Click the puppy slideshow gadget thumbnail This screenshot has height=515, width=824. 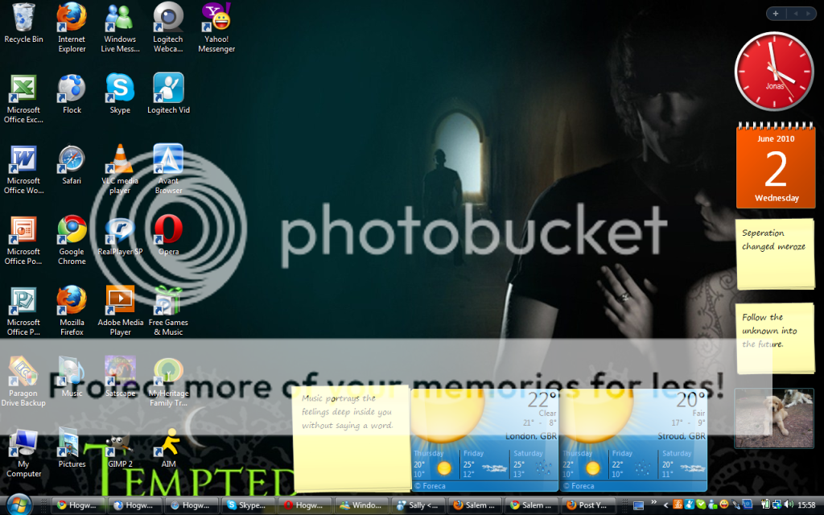(x=773, y=418)
